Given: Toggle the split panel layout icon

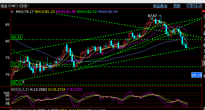Looking at the screenshot, I should pos(199,6).
